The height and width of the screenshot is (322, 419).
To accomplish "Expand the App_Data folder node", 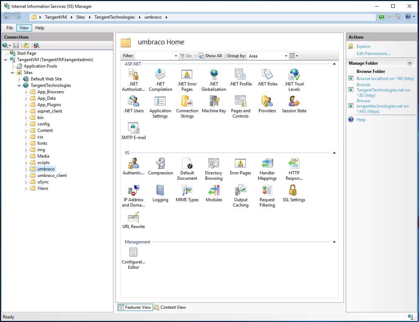I will [26, 98].
